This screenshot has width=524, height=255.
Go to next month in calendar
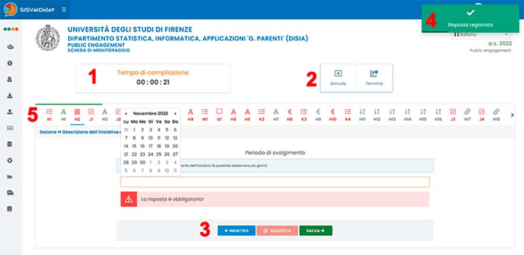coord(175,113)
